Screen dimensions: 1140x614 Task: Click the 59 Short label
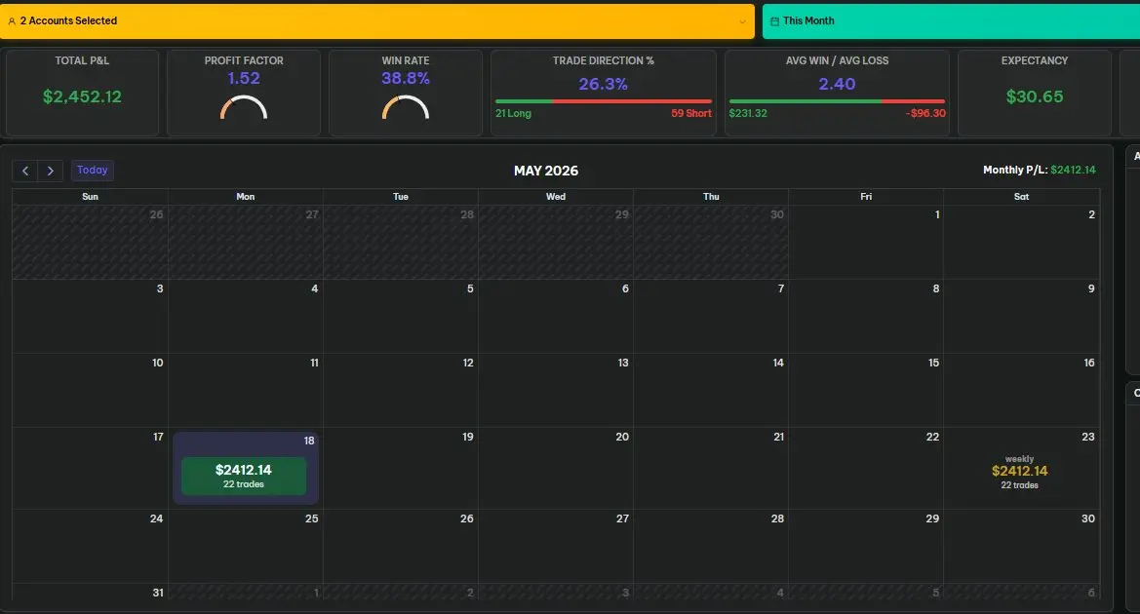691,113
